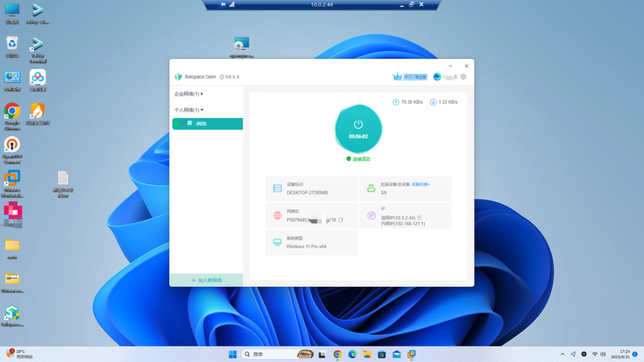Click the power button to disconnect

pyautogui.click(x=358, y=129)
